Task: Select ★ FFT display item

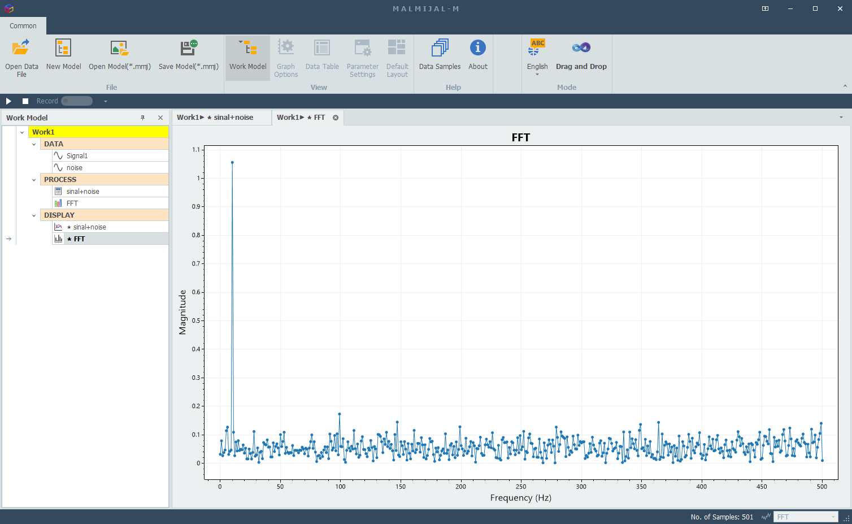Action: click(x=110, y=239)
